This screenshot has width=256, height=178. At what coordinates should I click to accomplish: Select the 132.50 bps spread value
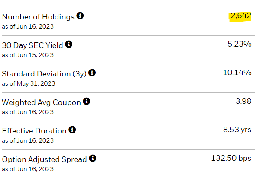pos(231,158)
